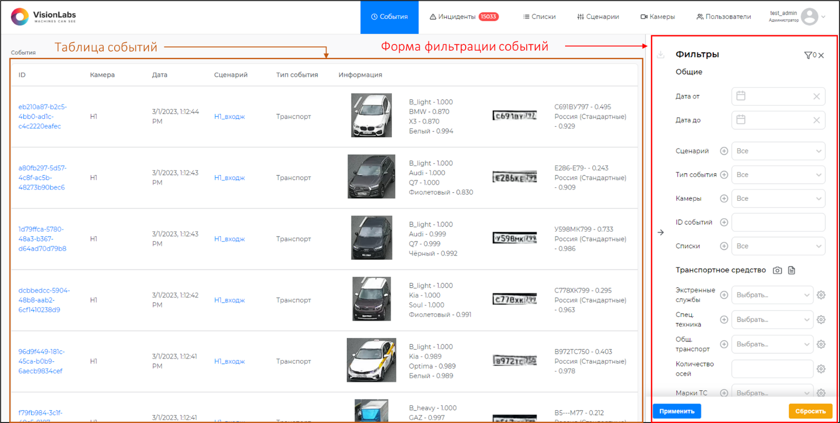Viewport: 840px width, 423px height.
Task: Click plus icon next to Камеры filter
Action: 724,199
